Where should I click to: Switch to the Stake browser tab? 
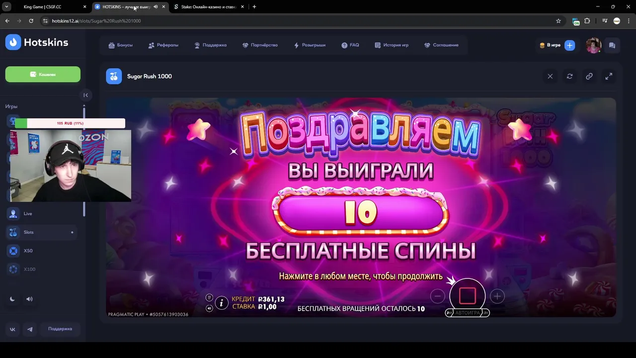208,7
